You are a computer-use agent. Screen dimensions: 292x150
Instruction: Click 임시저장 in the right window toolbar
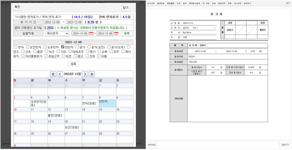tap(238, 3)
